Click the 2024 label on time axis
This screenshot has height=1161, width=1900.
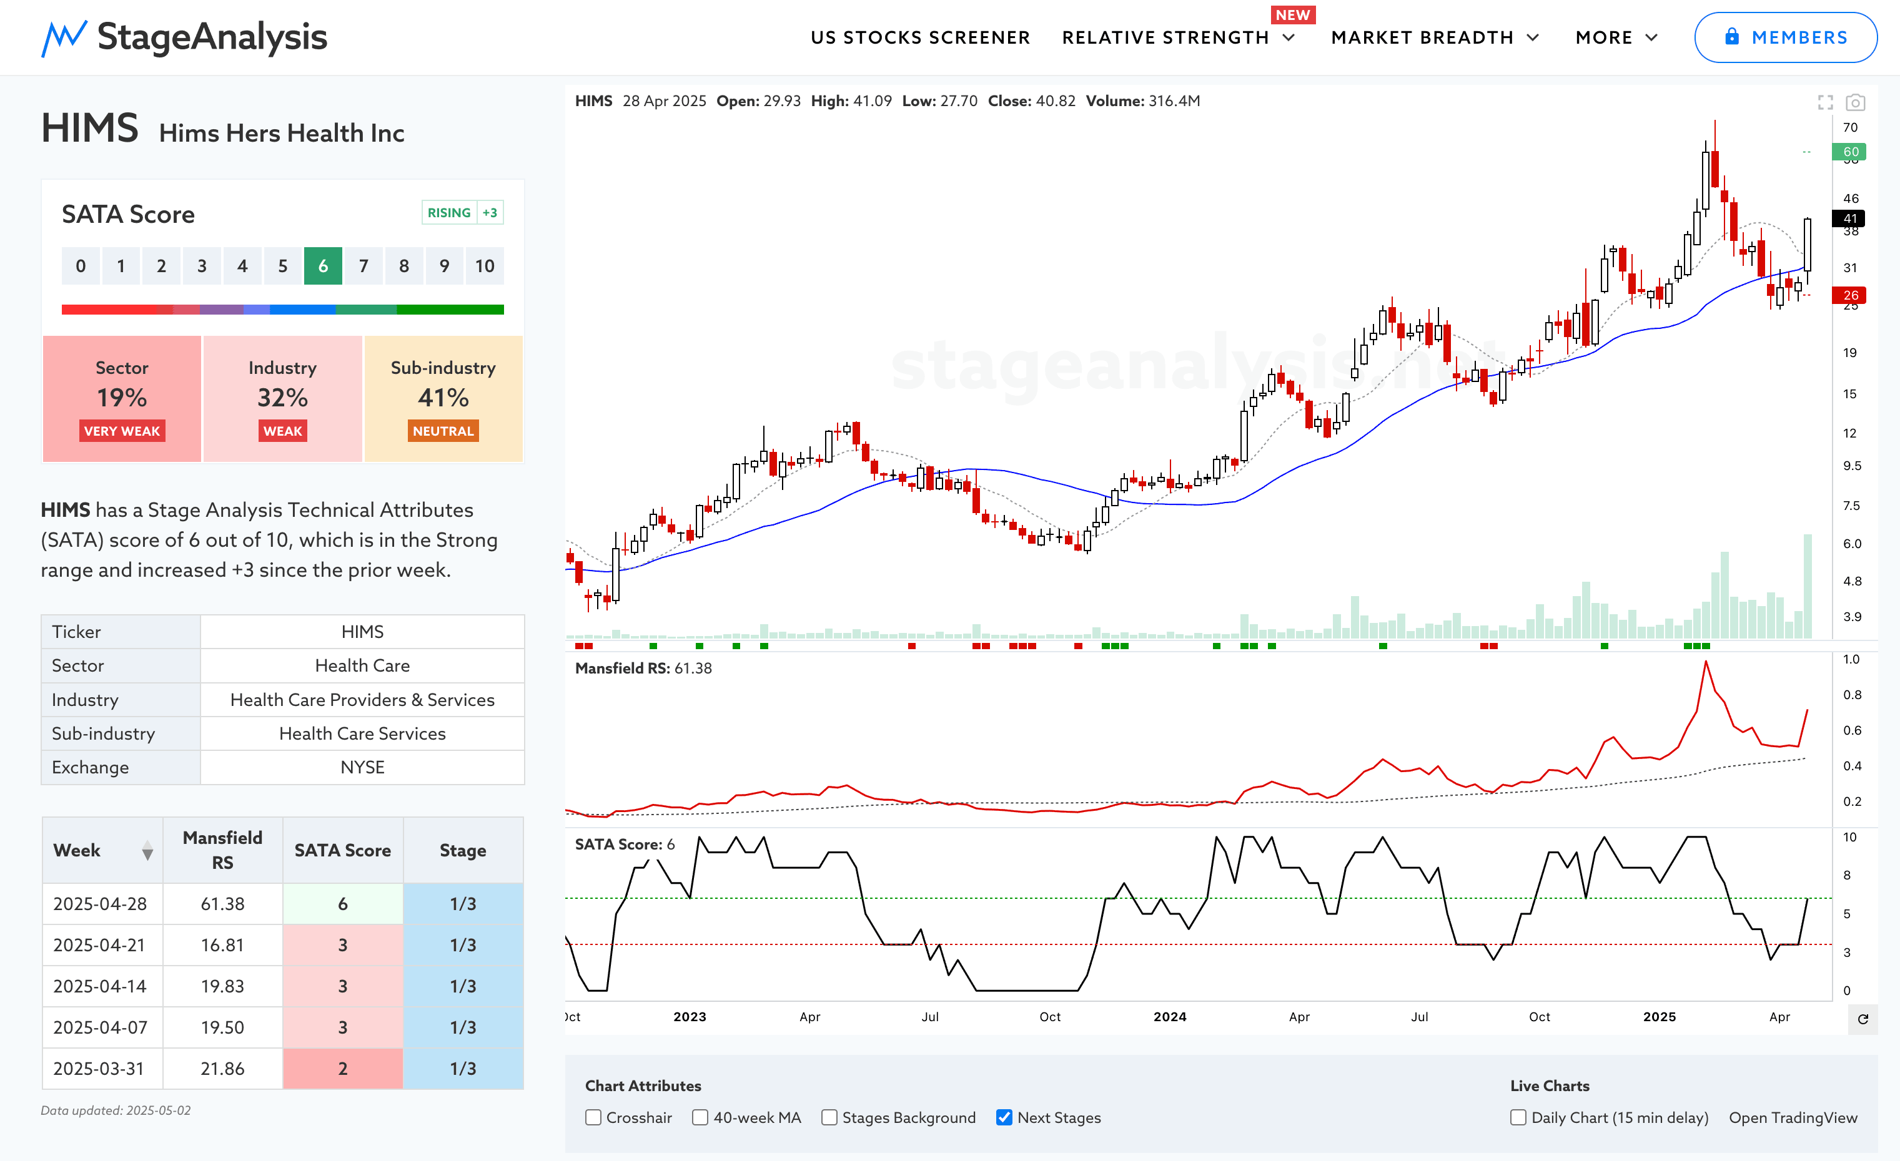tap(1170, 1017)
